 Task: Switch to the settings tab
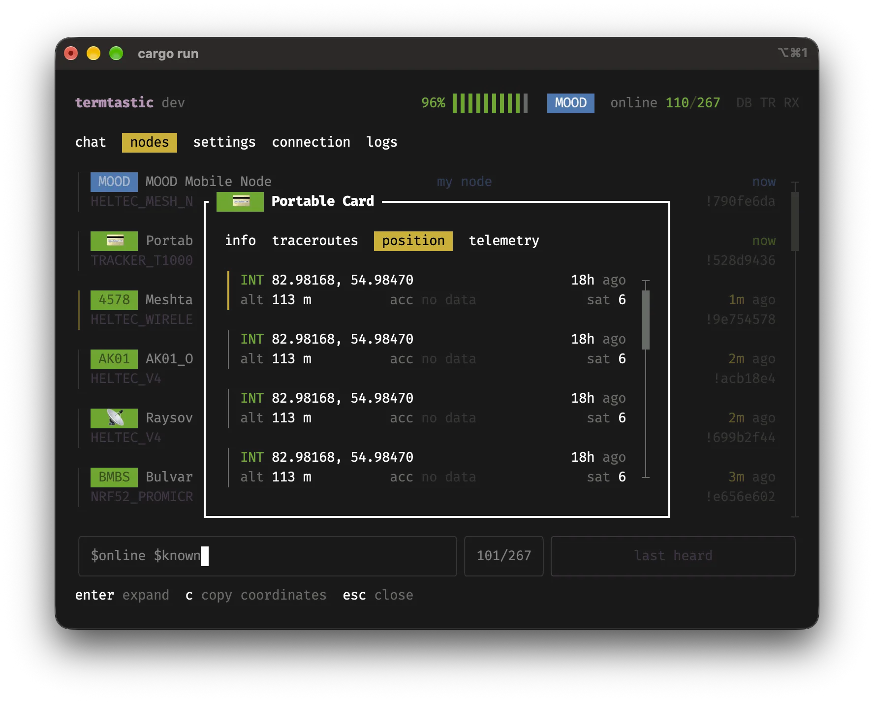[x=224, y=142]
